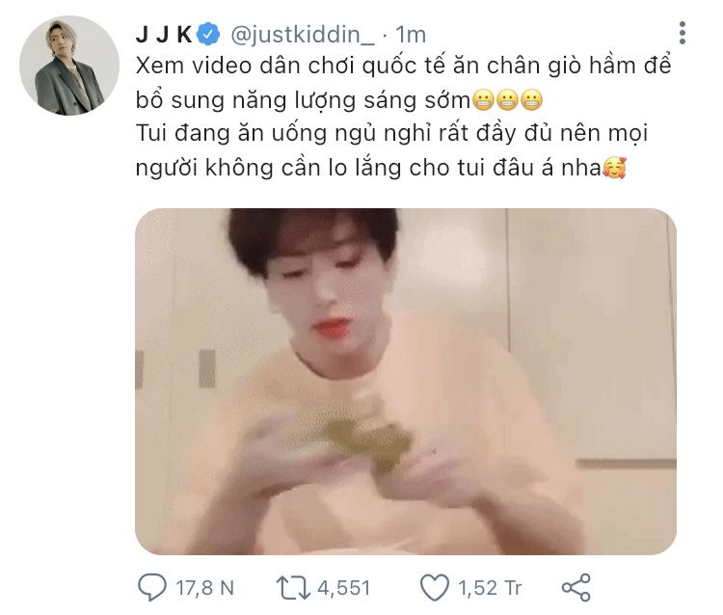View the 17,8 N reply count
Viewport: 723px width, 615px height.
pyautogui.click(x=205, y=588)
